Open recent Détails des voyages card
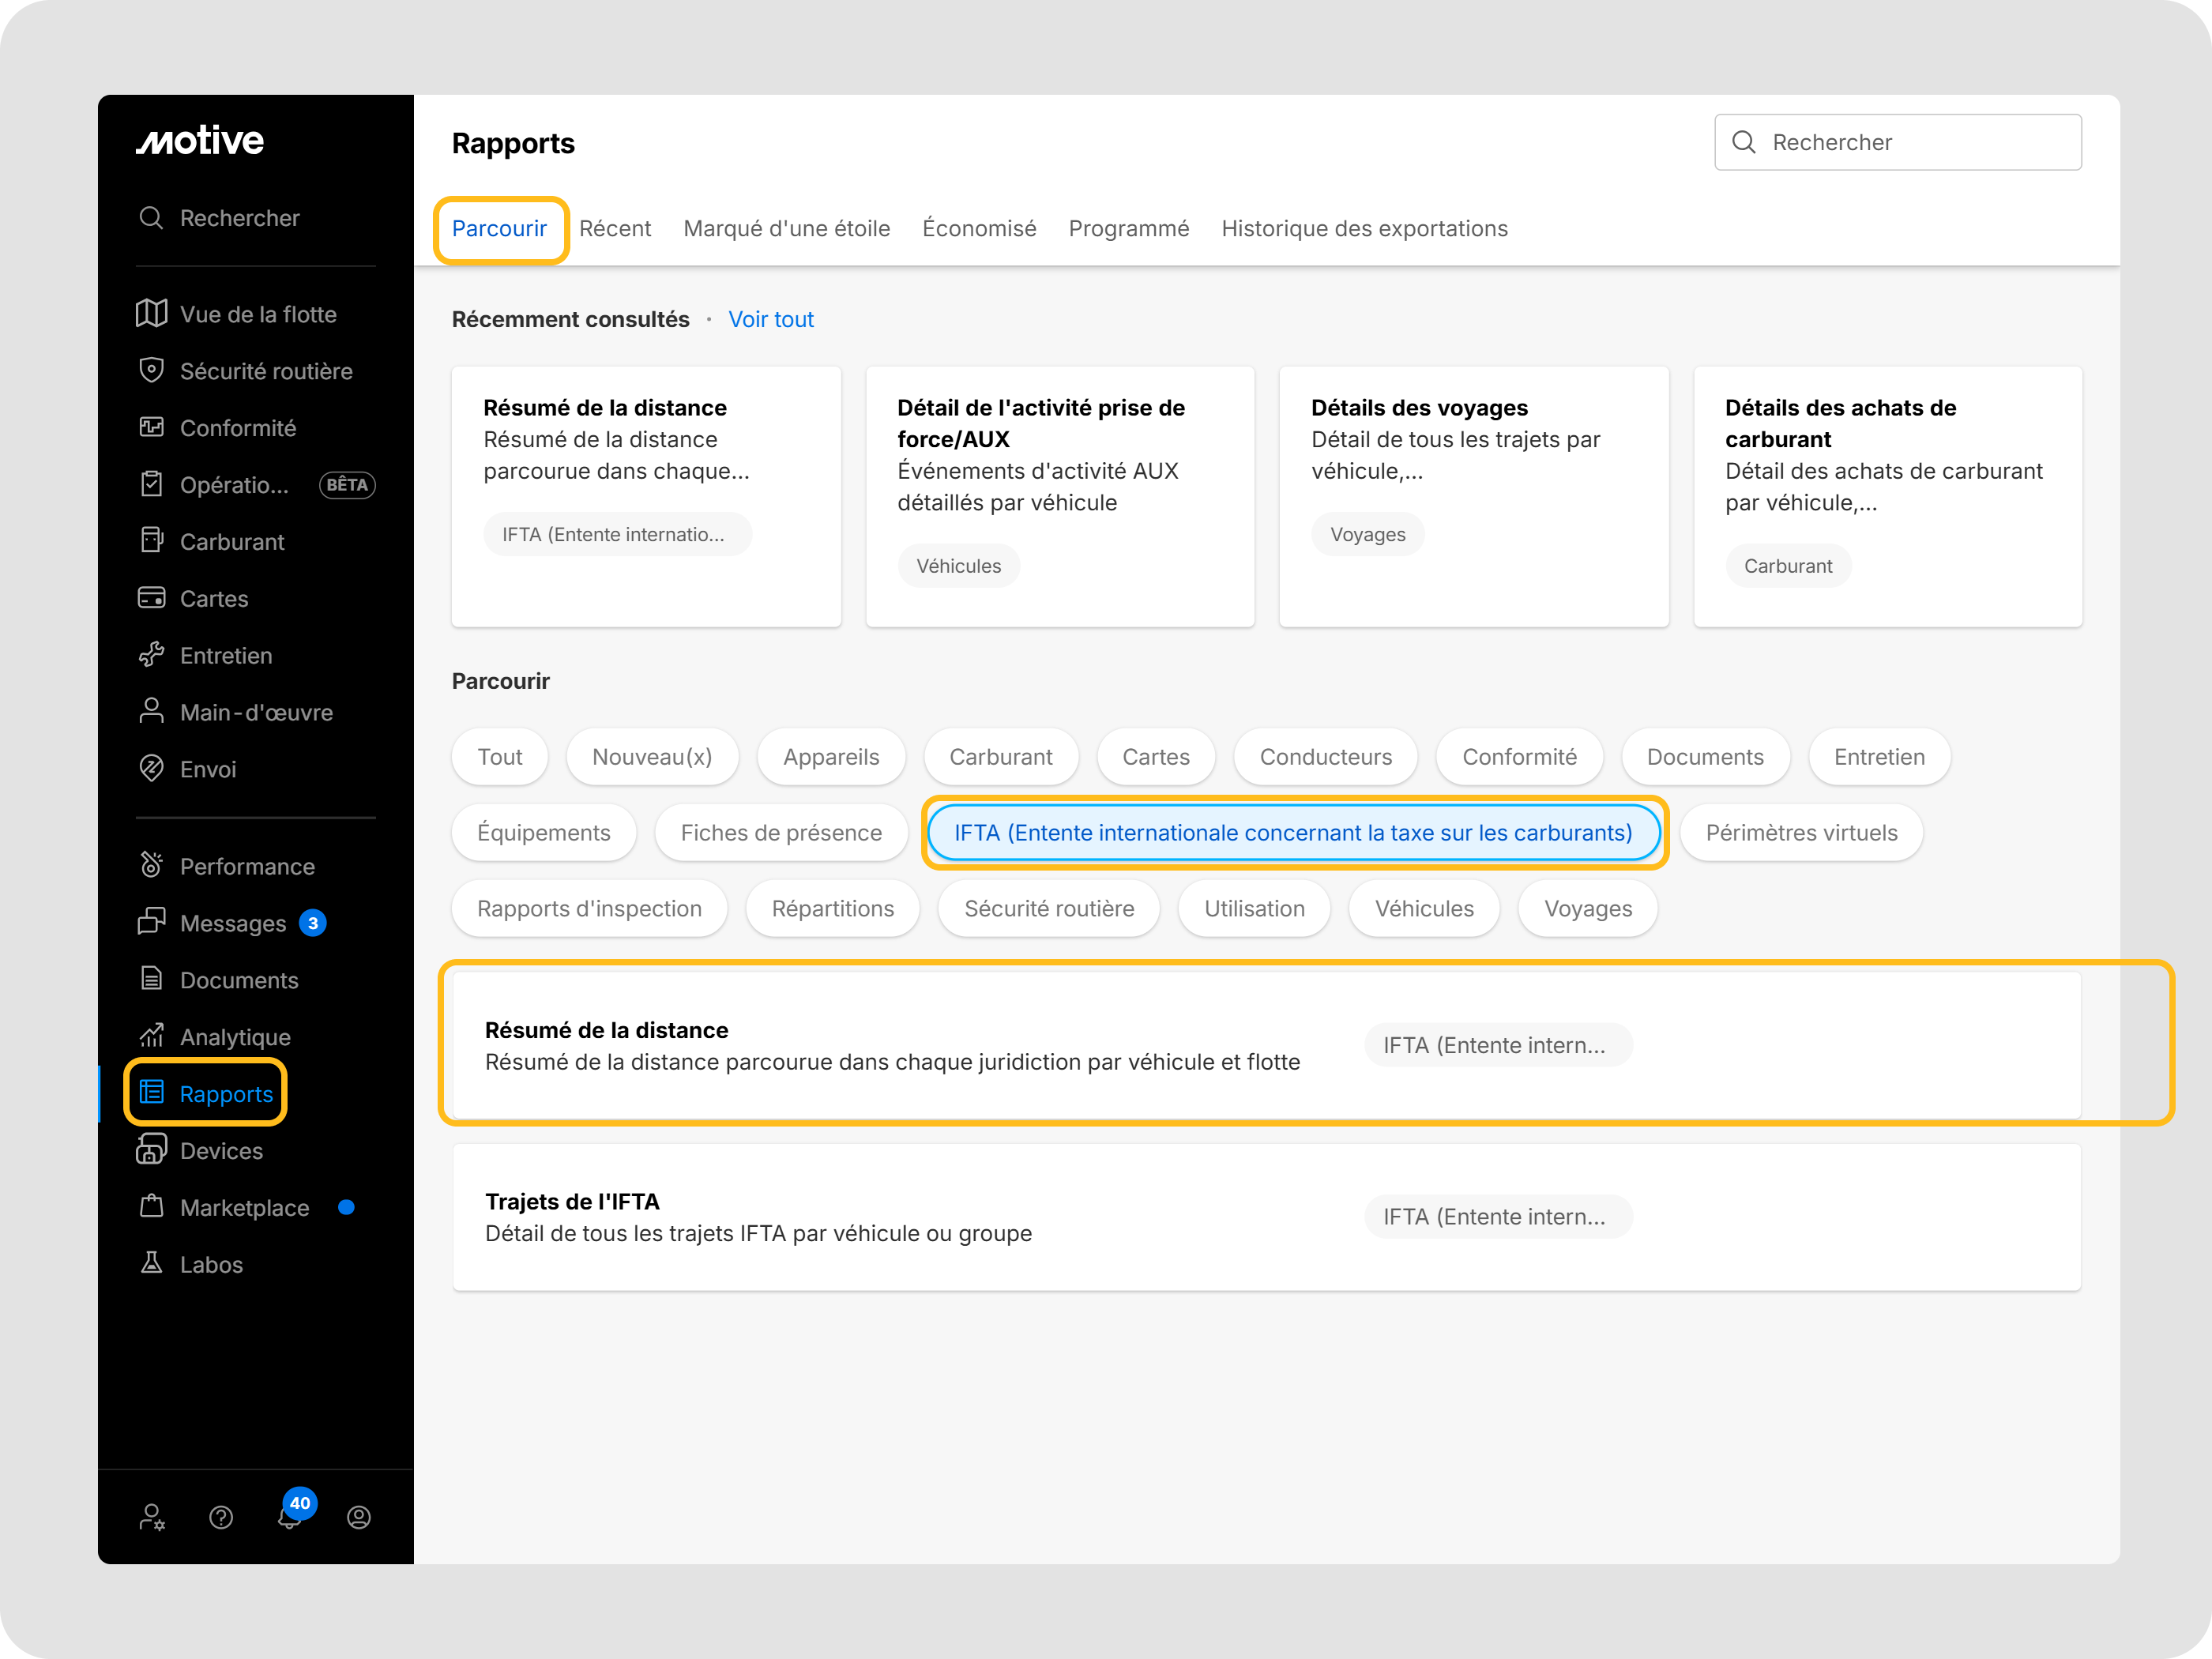Screen dimensions: 2212x1659 pyautogui.click(x=1474, y=497)
